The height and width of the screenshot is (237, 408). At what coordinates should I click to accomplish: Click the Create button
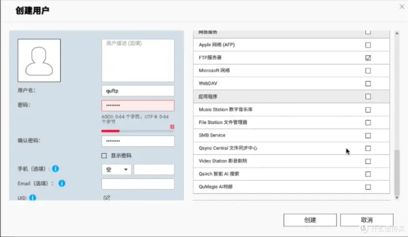tap(310, 220)
